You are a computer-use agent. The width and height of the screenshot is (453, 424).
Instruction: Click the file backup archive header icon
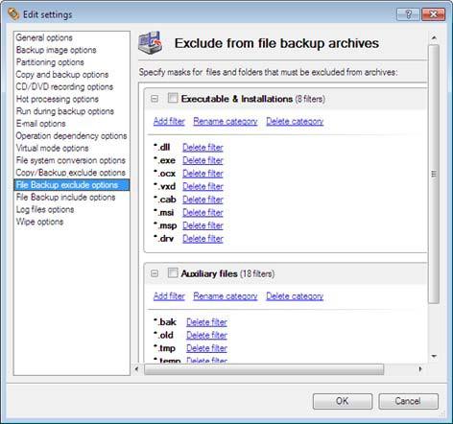click(151, 43)
